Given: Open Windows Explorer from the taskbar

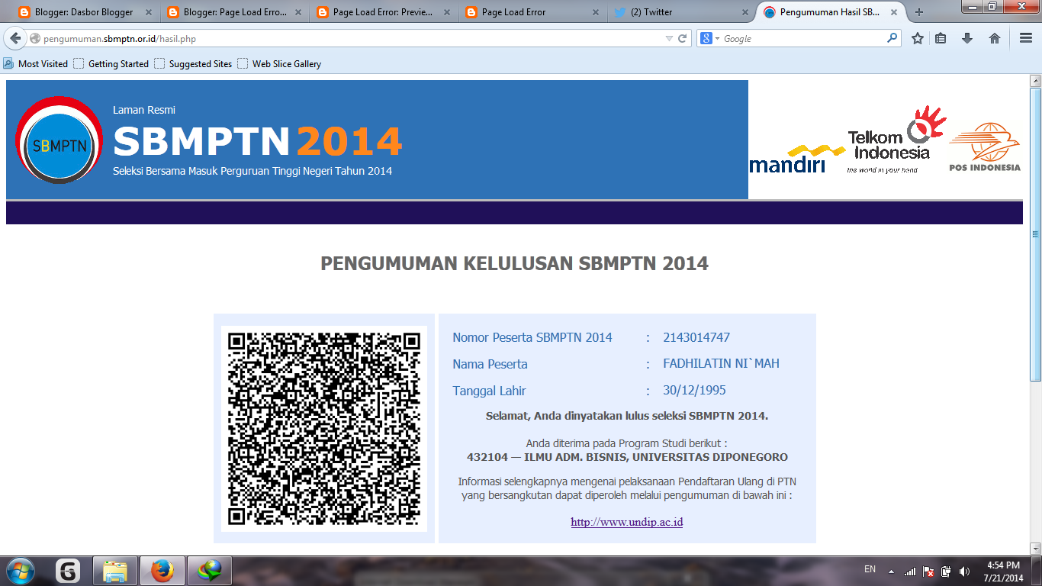Looking at the screenshot, I should (x=115, y=571).
